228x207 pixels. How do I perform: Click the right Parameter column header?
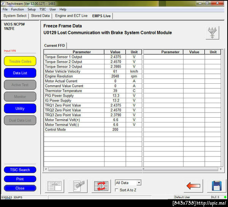pyautogui.click(x=163, y=52)
